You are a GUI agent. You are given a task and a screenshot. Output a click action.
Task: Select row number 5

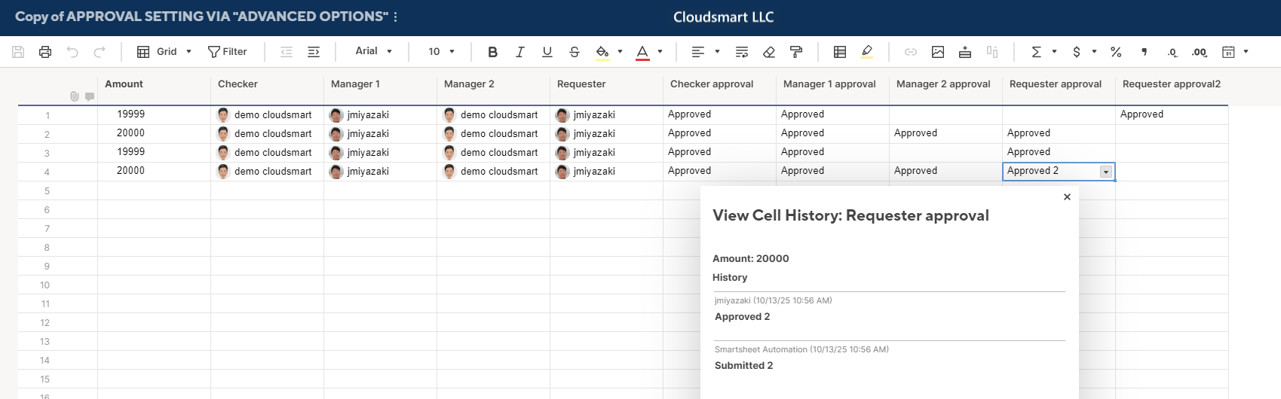click(47, 191)
